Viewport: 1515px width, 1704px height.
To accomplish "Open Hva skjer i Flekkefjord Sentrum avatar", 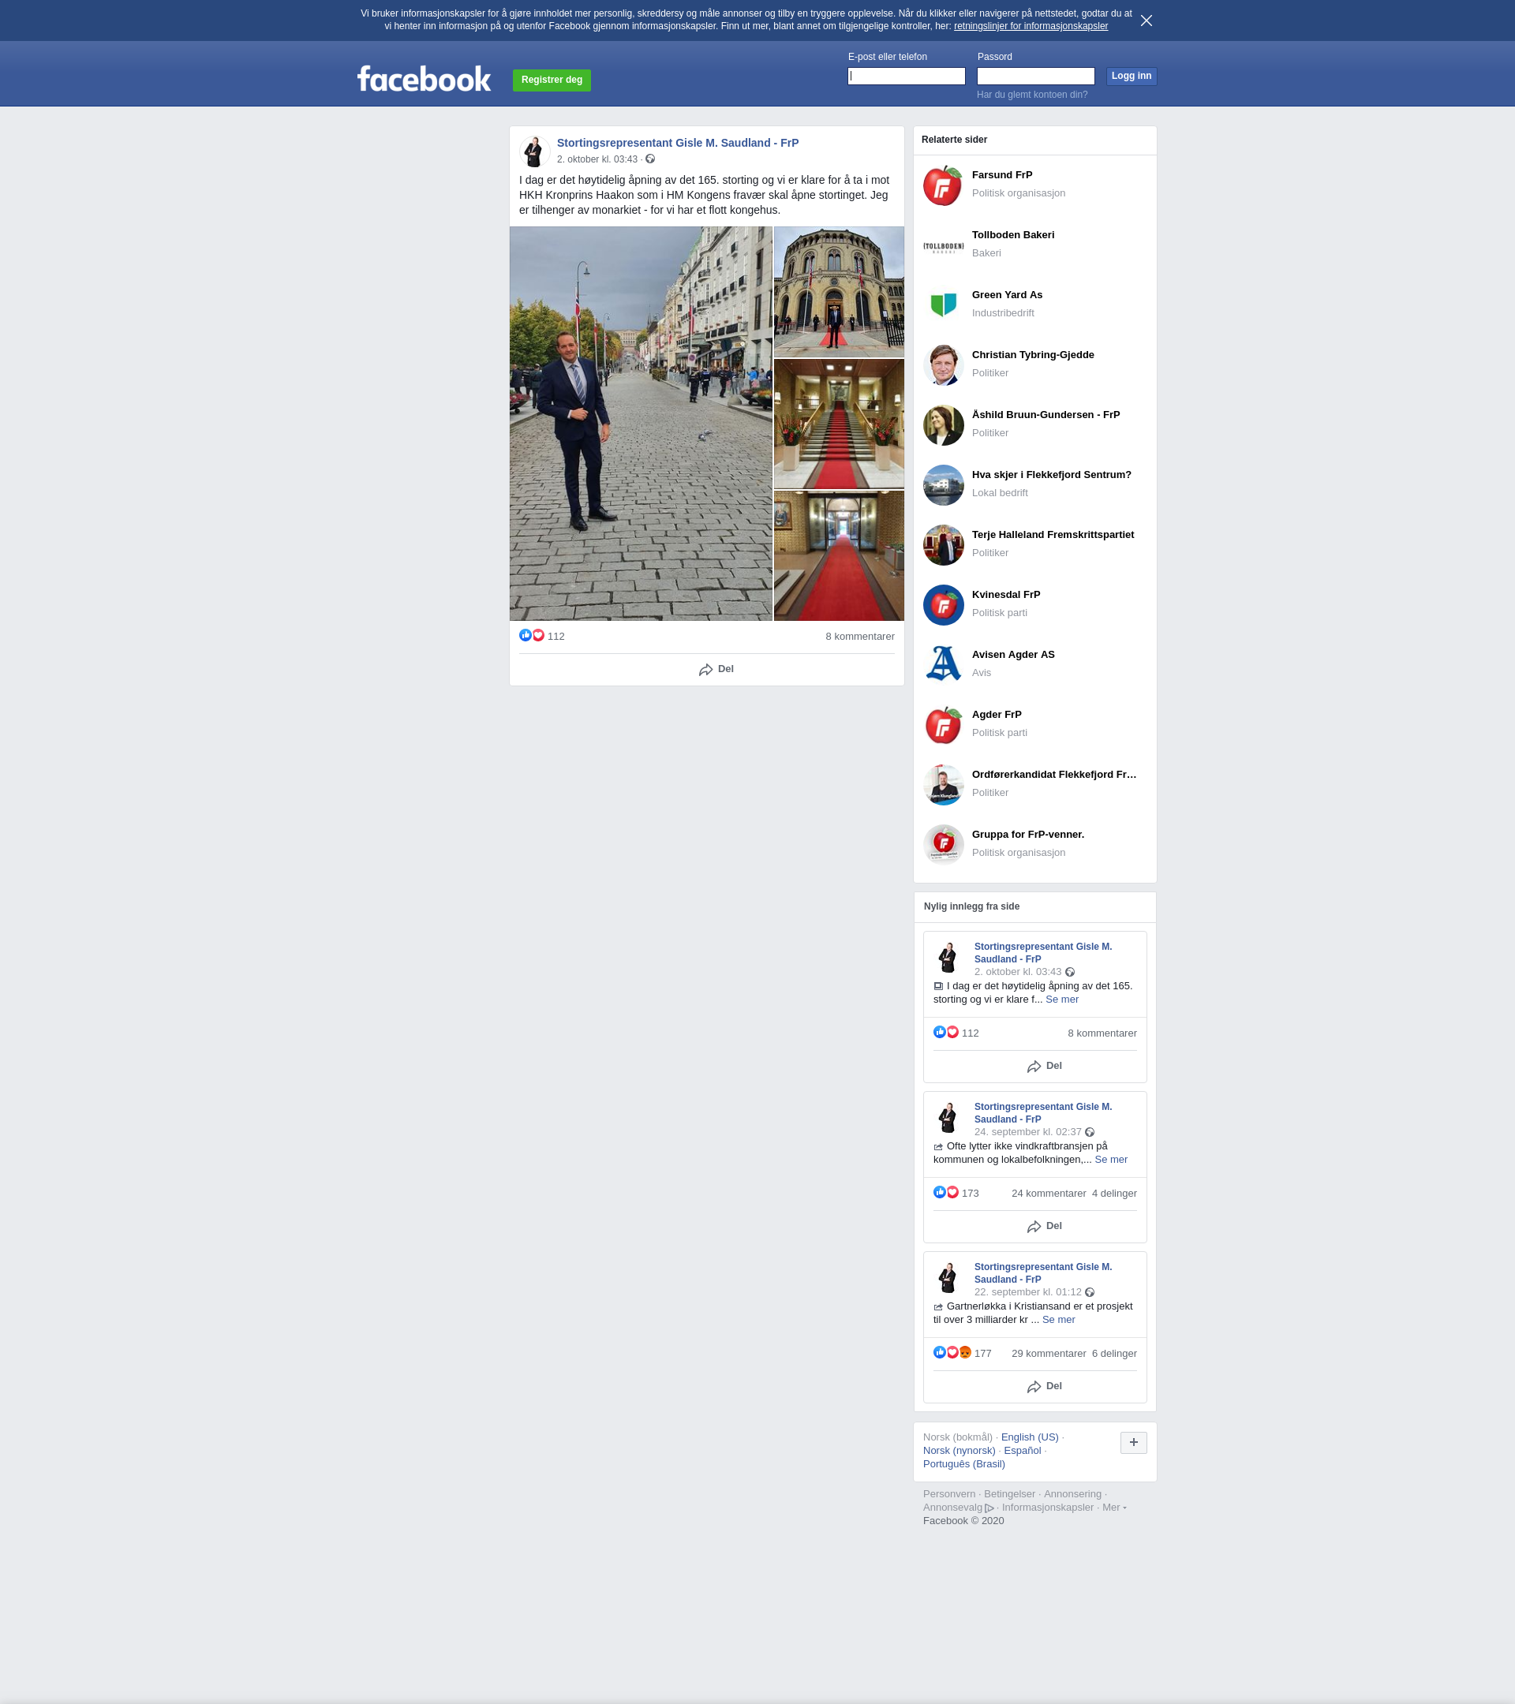I will (943, 485).
